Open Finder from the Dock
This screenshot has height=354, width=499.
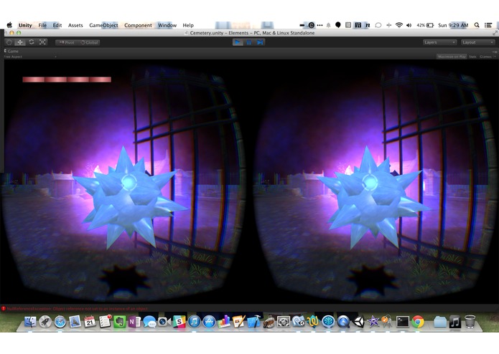point(30,322)
